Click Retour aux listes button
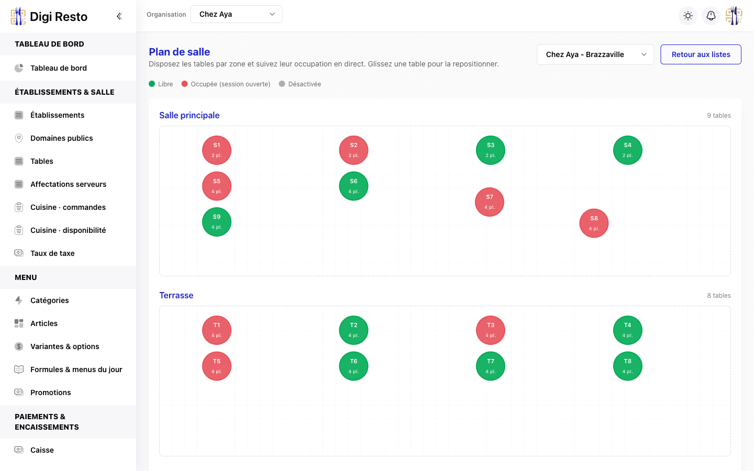Viewport: 754px width, 471px height. coord(701,54)
